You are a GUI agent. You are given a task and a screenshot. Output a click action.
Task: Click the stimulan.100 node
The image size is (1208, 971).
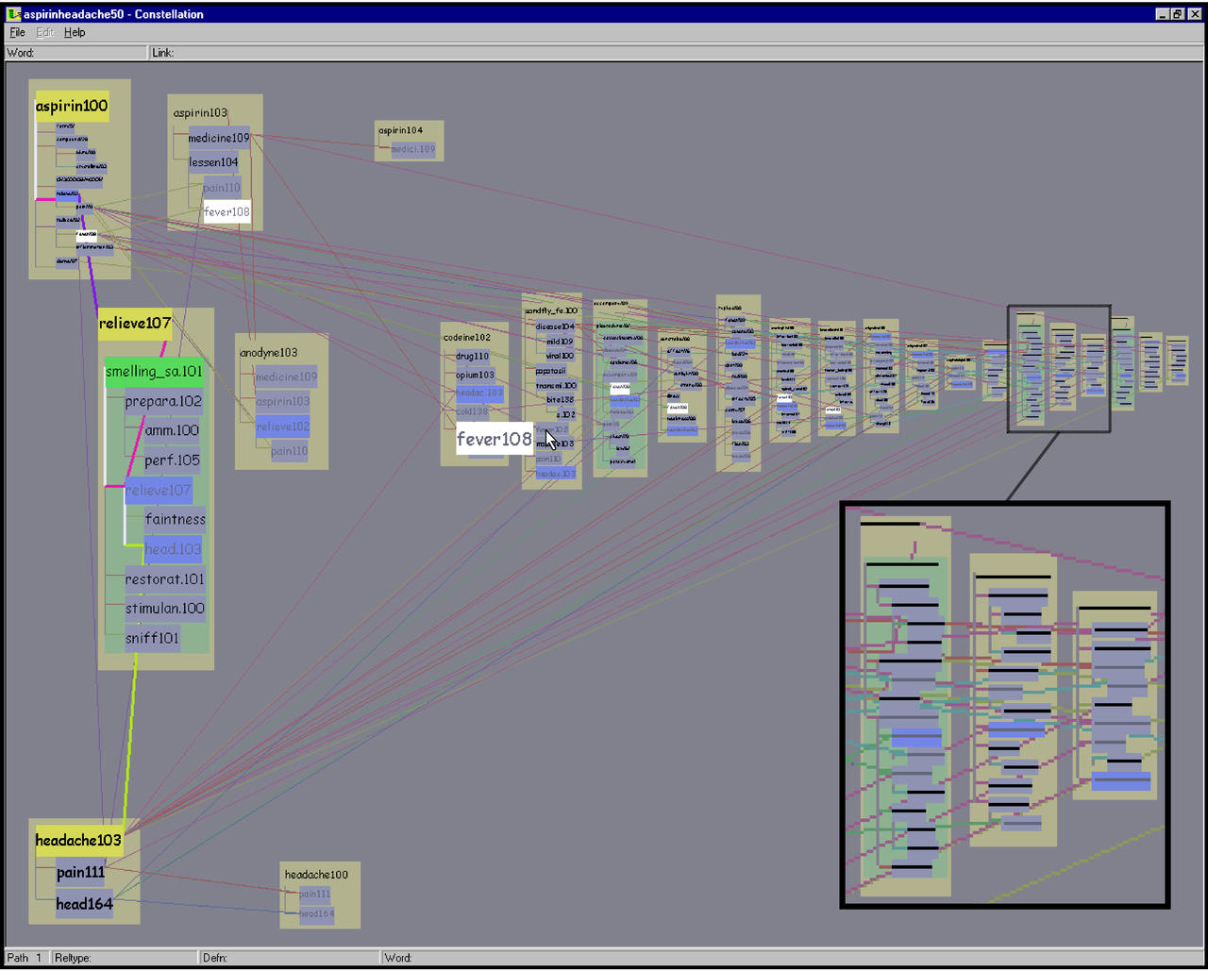[164, 609]
